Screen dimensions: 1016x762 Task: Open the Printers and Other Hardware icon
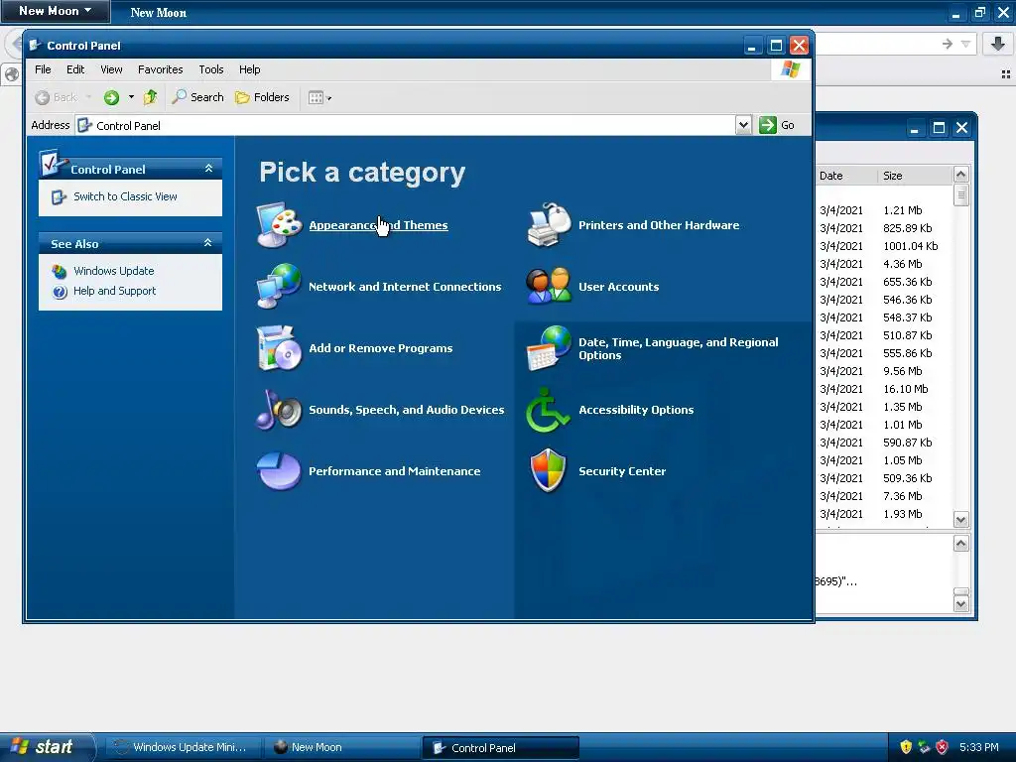pos(549,225)
